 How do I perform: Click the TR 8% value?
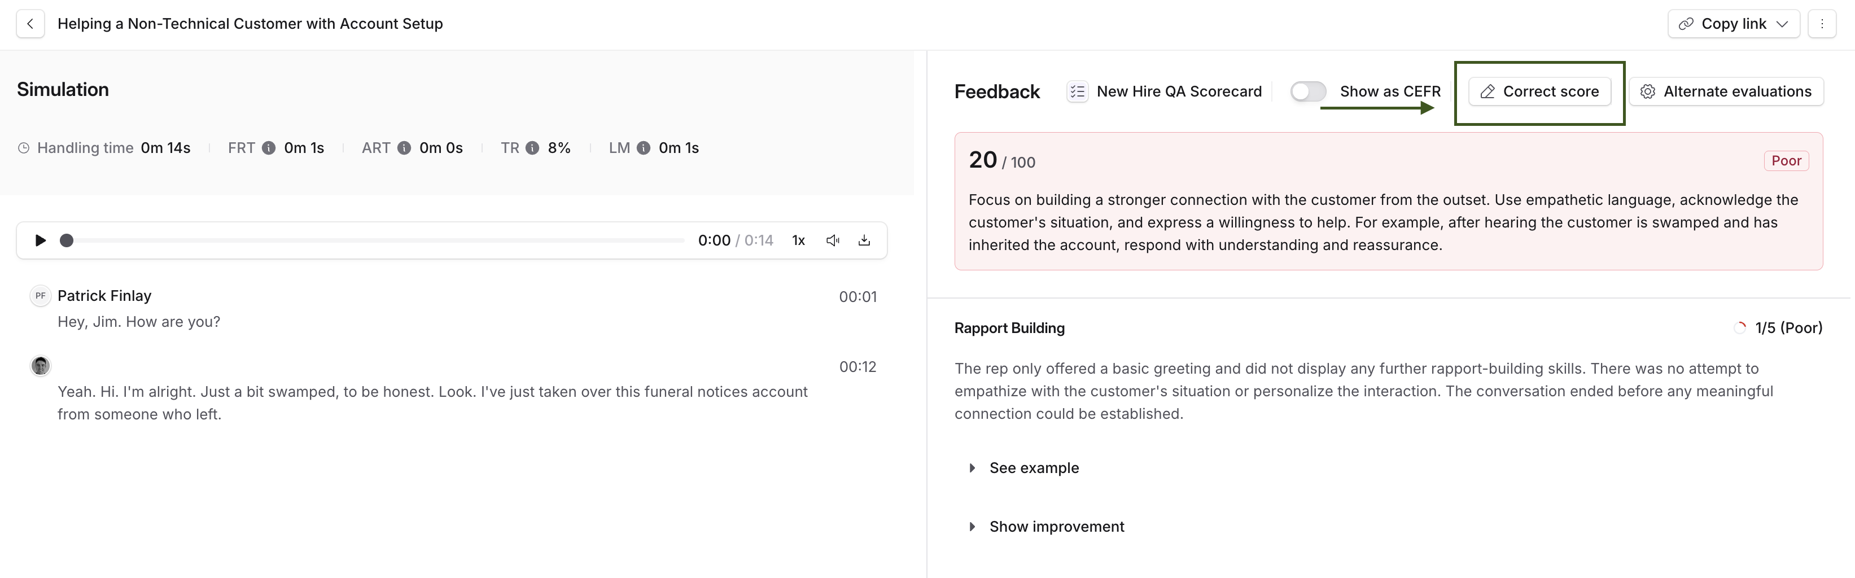(x=559, y=147)
